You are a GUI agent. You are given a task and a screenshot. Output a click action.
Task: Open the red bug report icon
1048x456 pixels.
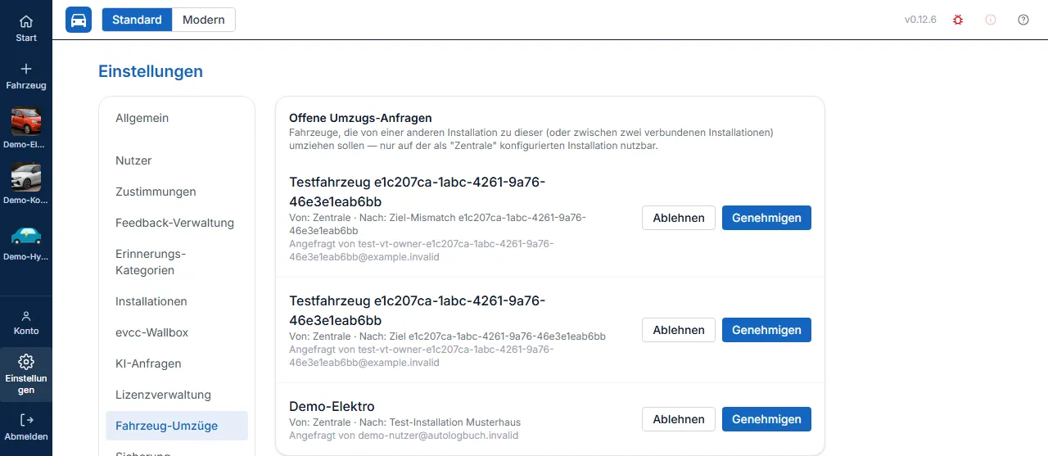[958, 20]
